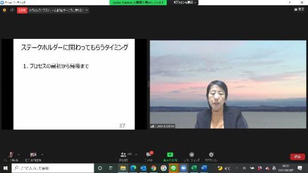The width and height of the screenshot is (308, 173).
Task: Click the green share screen icon
Action: tap(170, 155)
